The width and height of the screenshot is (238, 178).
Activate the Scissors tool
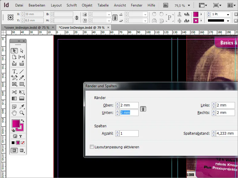tap(14, 92)
